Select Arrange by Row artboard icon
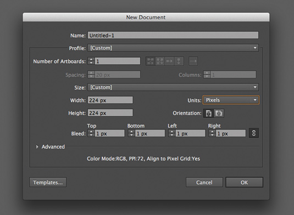Screen dimensions: 294x215 tap(169, 61)
